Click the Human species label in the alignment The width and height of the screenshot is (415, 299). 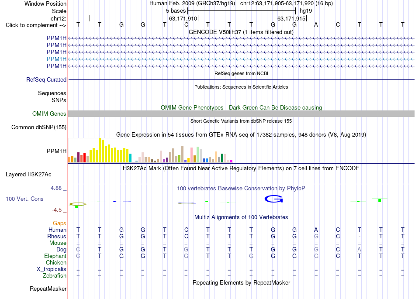click(57, 230)
